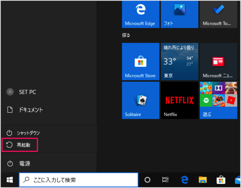
Task: Click the Roblox icon in games folder
Action: [231, 101]
